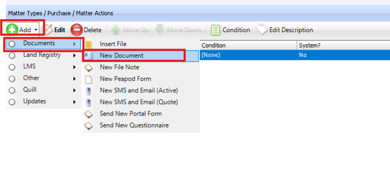Click the Edit pencil icon
Screen dimensions: 390x188
click(x=48, y=30)
